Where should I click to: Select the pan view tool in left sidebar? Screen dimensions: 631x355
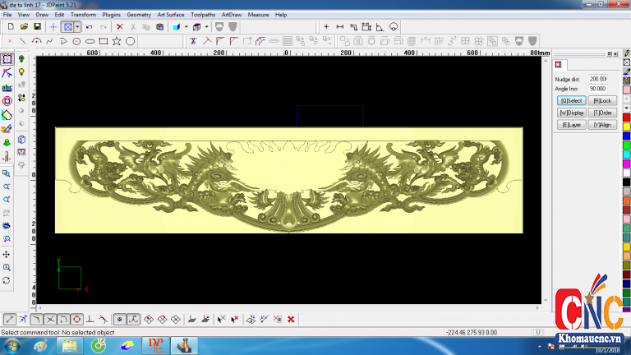coord(7,255)
